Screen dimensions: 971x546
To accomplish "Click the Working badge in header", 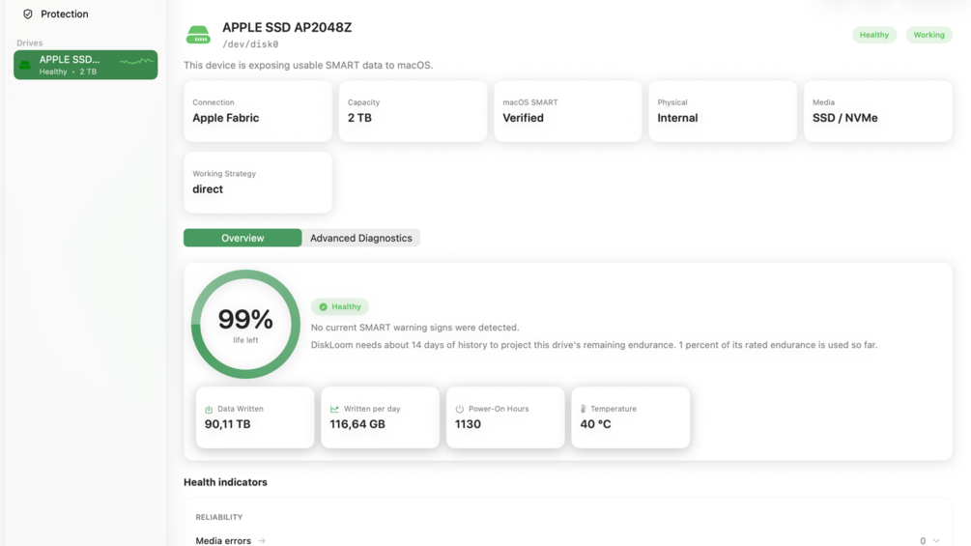I will [928, 35].
